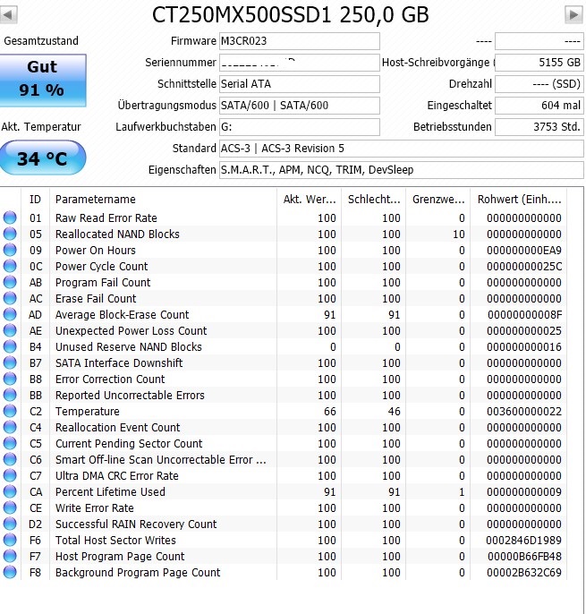Select the Percent Lifetime Used name
Viewport: 586px width, 614px height.
[110, 492]
